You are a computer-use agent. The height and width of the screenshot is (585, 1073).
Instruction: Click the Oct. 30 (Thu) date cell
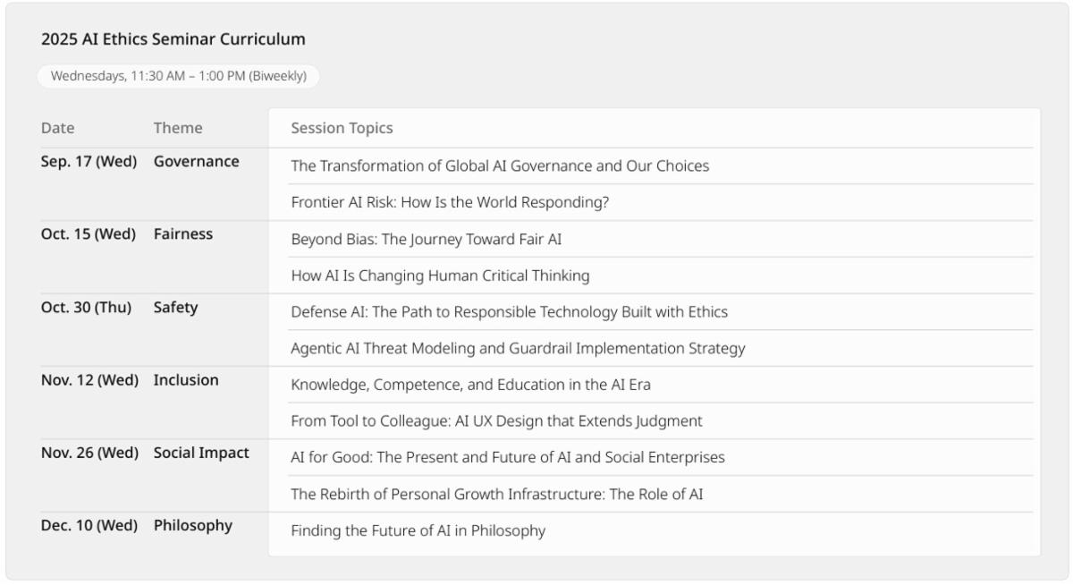point(86,308)
